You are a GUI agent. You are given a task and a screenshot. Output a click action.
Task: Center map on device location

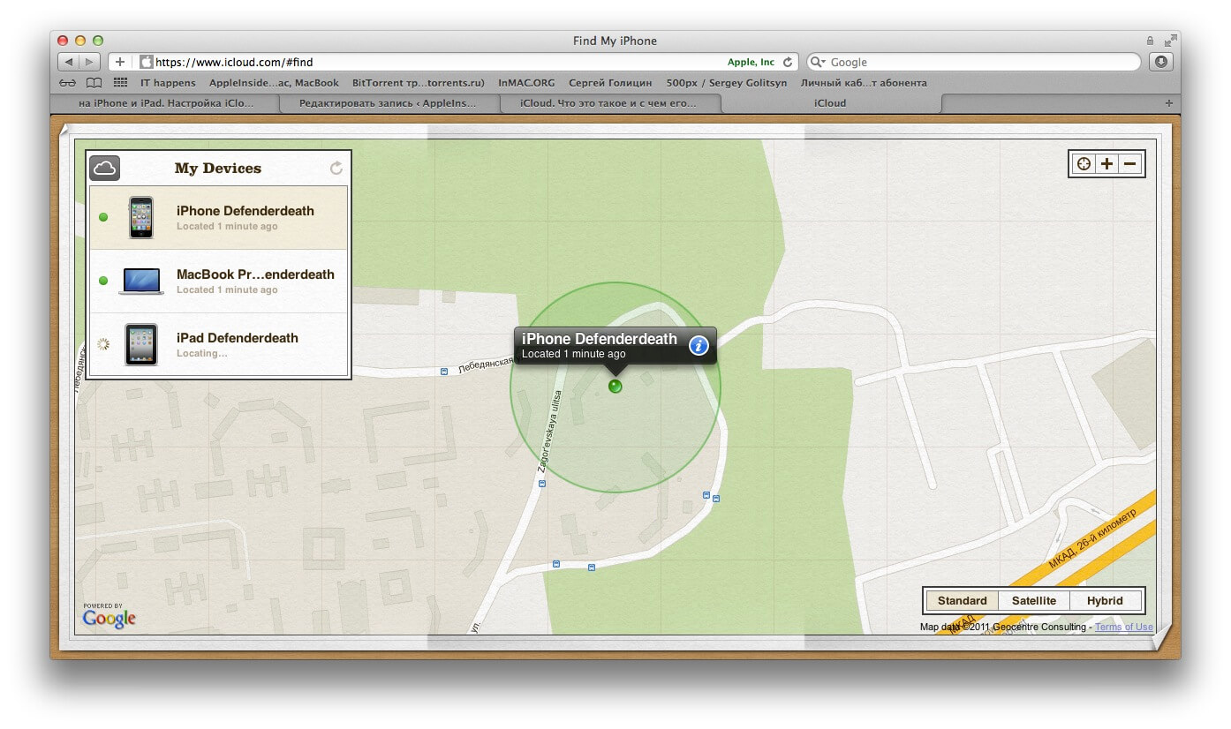pyautogui.click(x=1084, y=164)
